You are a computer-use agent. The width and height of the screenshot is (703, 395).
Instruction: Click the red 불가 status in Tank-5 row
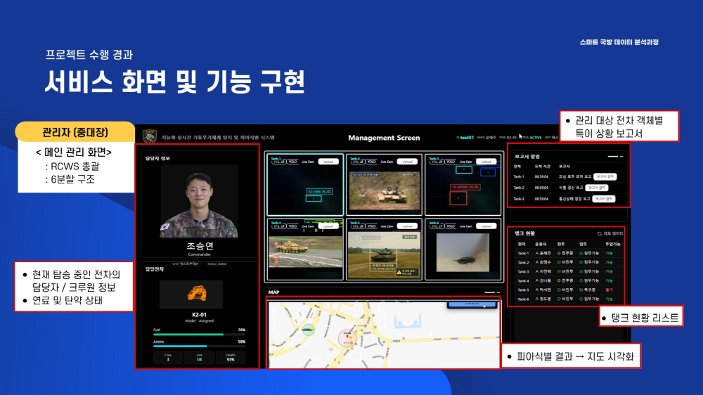click(609, 290)
